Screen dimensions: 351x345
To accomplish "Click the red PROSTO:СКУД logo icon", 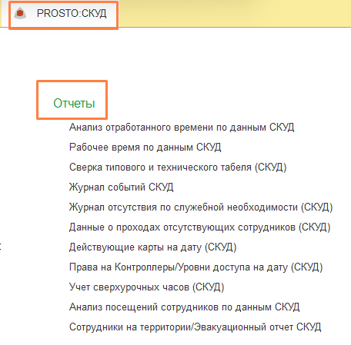I will [20, 14].
